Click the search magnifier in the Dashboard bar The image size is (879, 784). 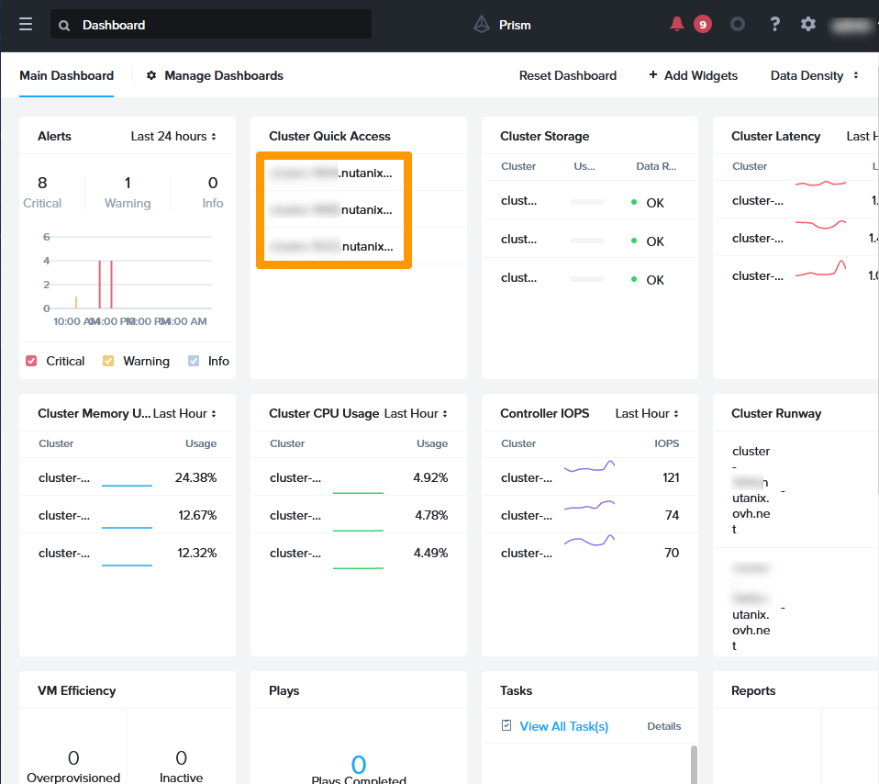(x=62, y=25)
